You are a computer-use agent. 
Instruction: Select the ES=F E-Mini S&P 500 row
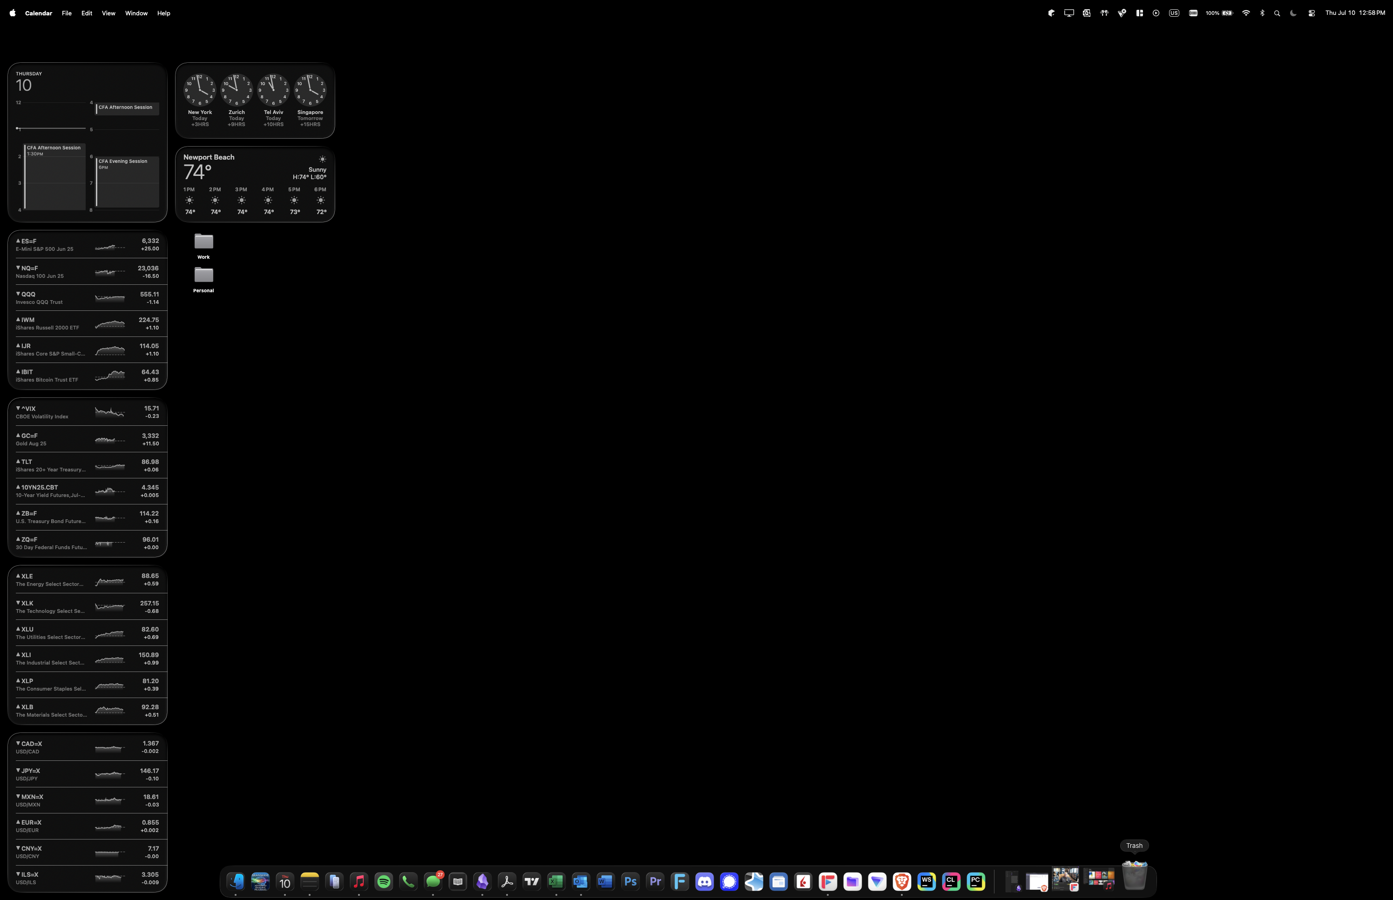pyautogui.click(x=88, y=244)
